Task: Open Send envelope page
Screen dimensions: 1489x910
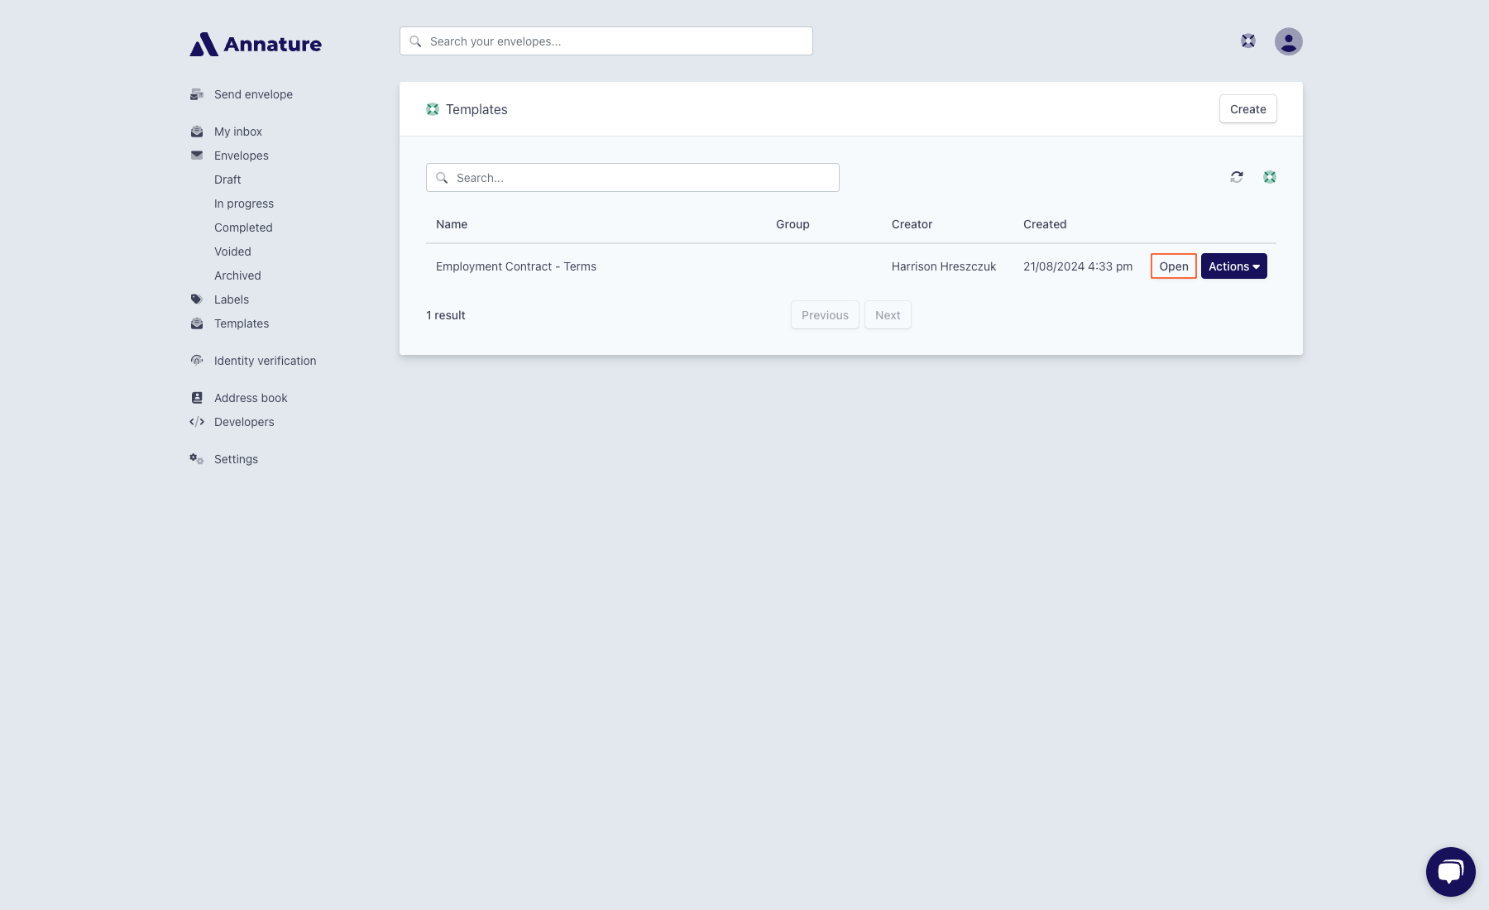Action: click(253, 94)
